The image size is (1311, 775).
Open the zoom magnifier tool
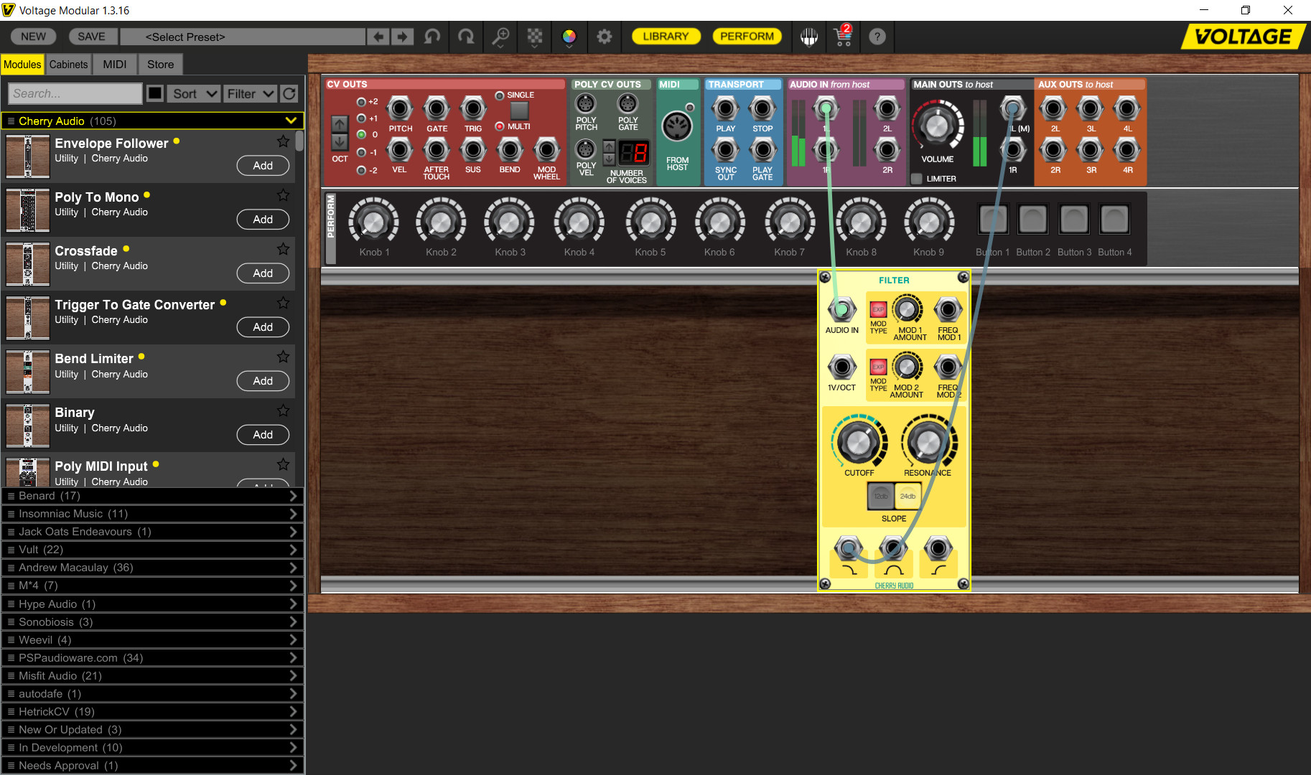tap(500, 37)
